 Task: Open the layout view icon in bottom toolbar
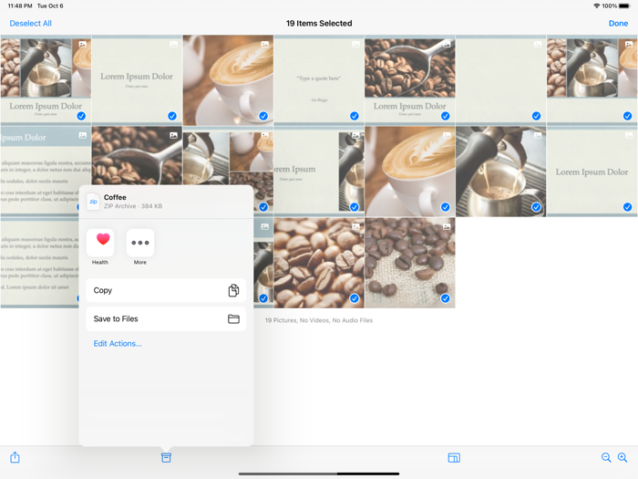[454, 458]
